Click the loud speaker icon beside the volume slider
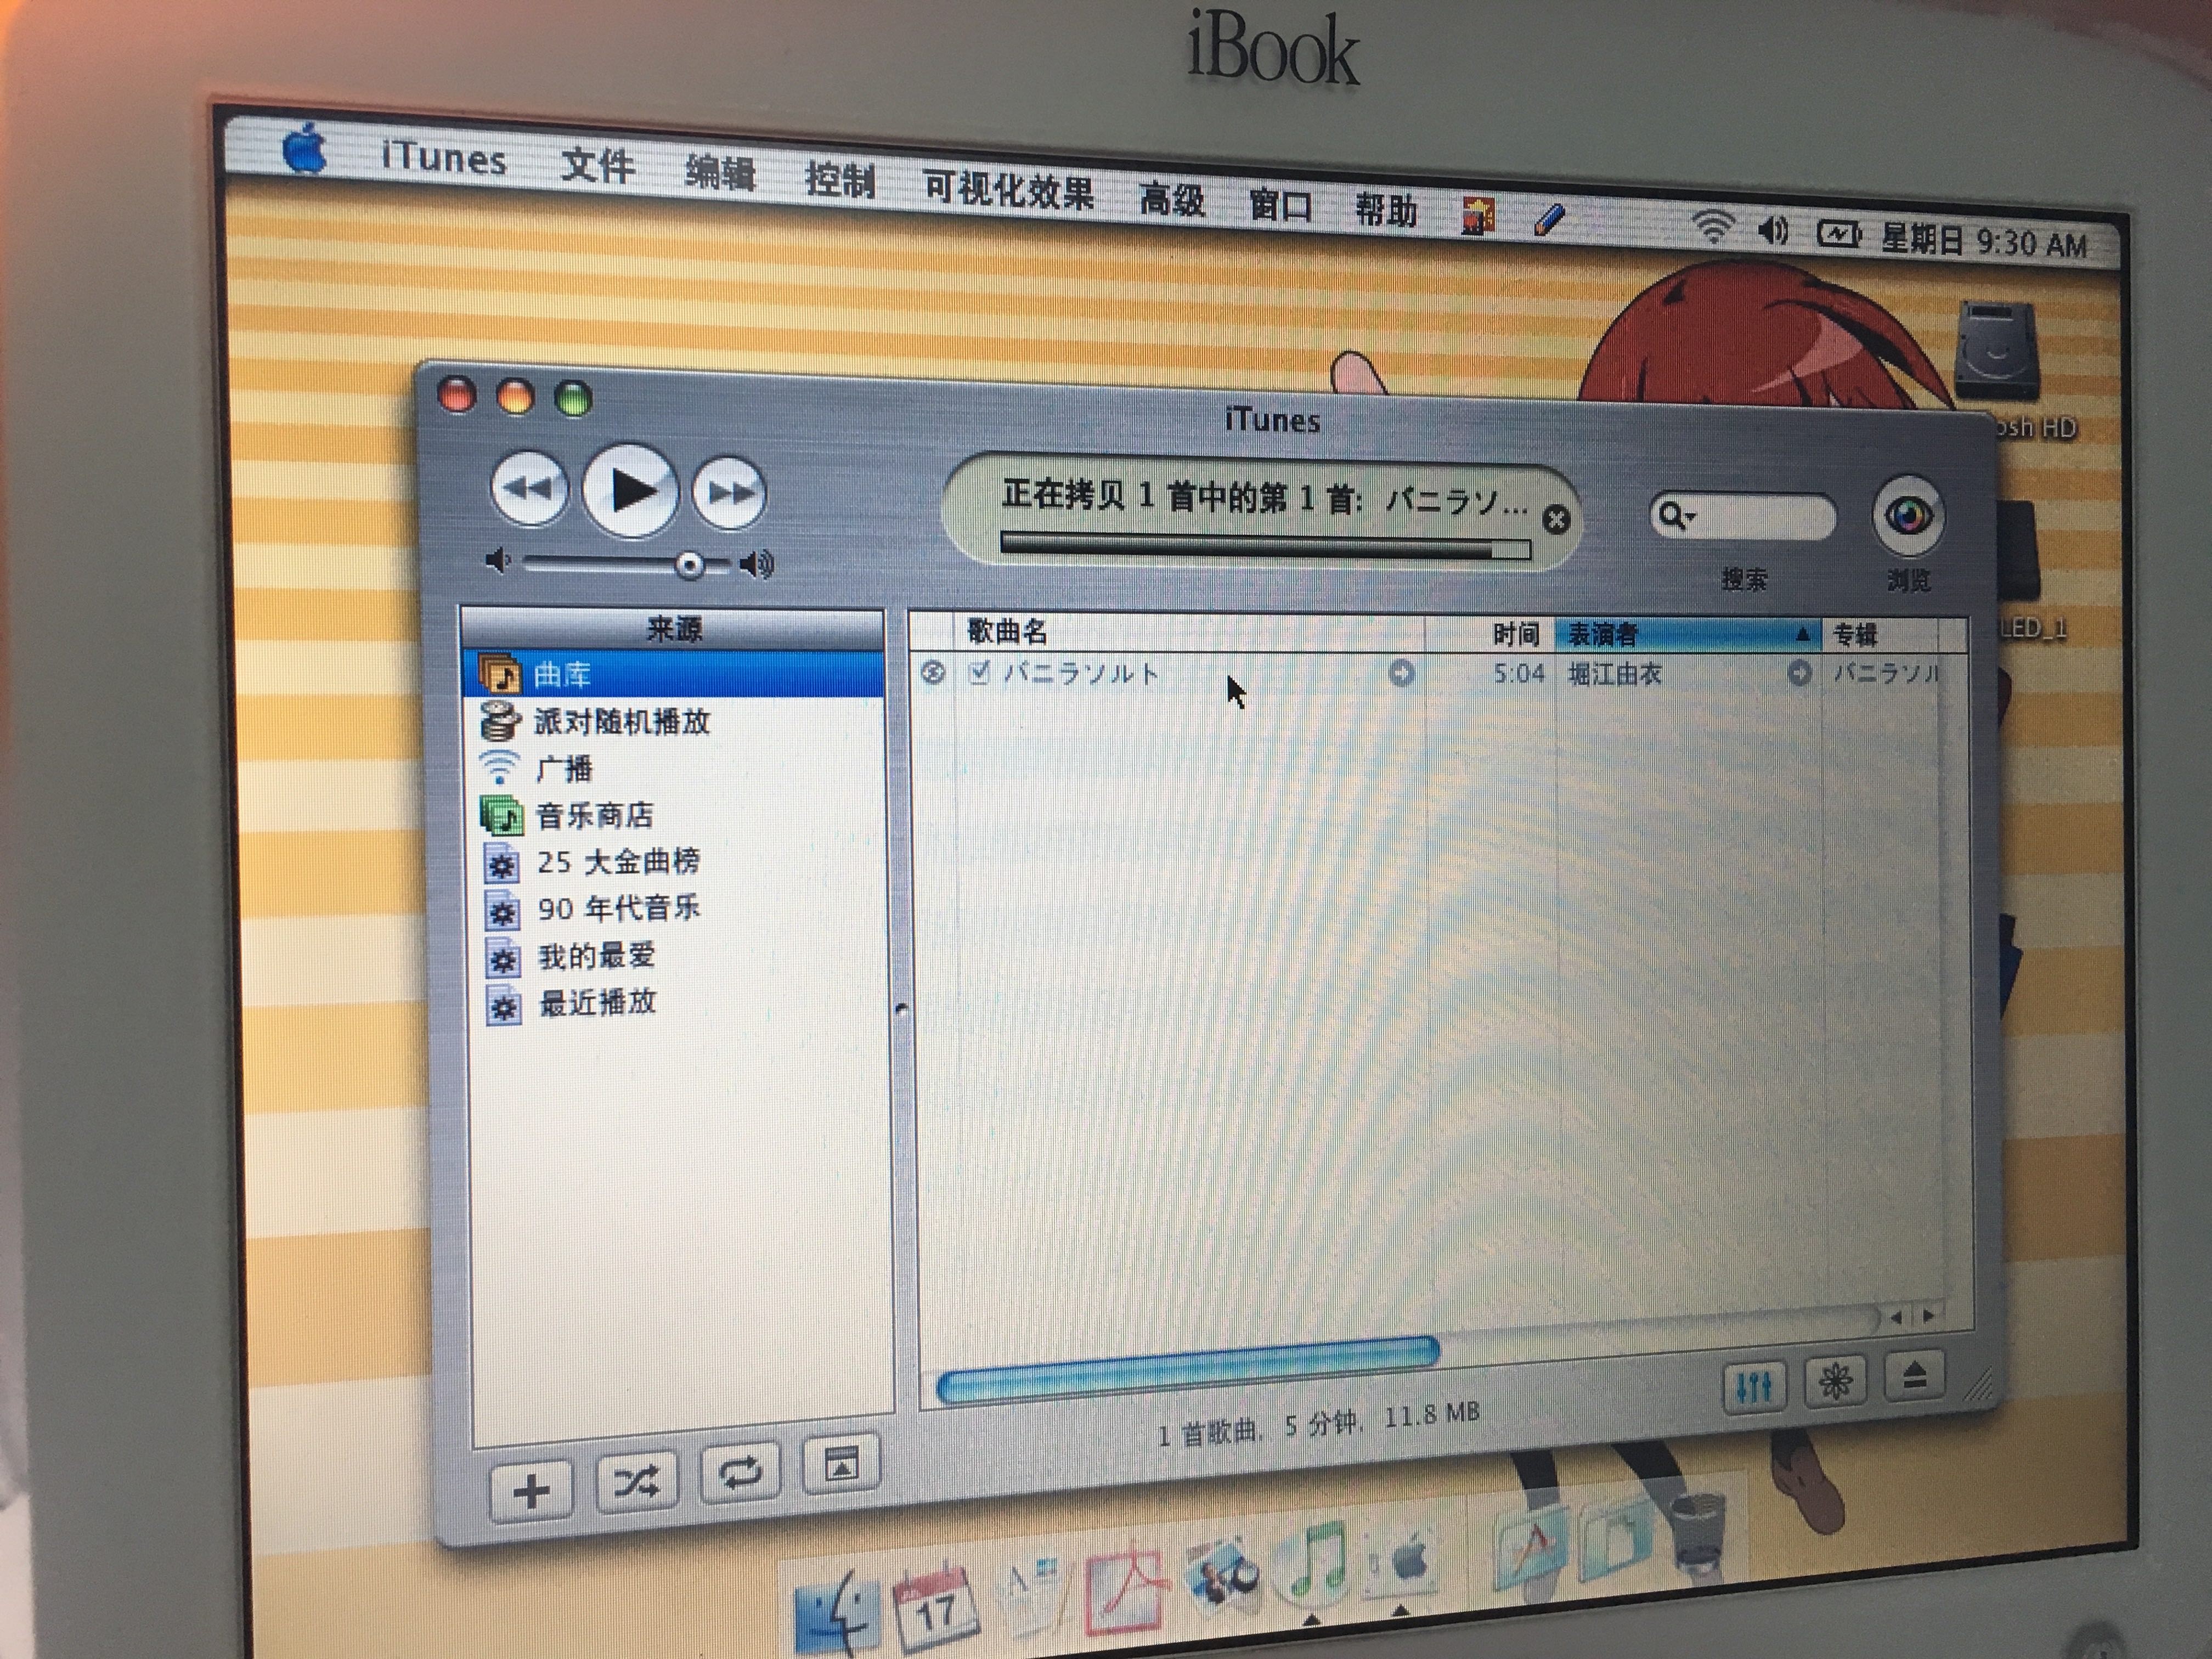This screenshot has width=2212, height=1659. point(757,565)
